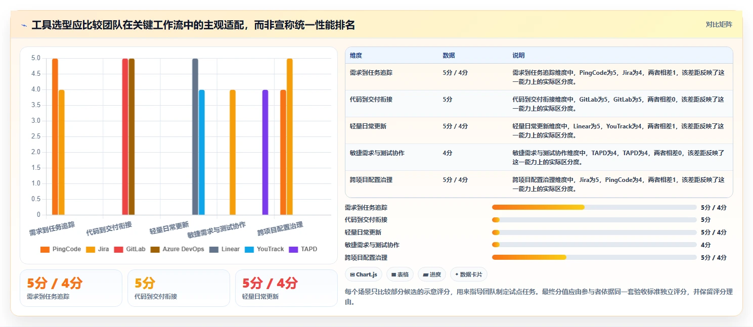Screen dimensions: 753x327
Task: Hide the YouTrack series in legend
Action: coord(264,249)
